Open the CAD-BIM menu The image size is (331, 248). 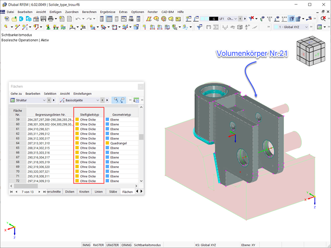(x=168, y=12)
